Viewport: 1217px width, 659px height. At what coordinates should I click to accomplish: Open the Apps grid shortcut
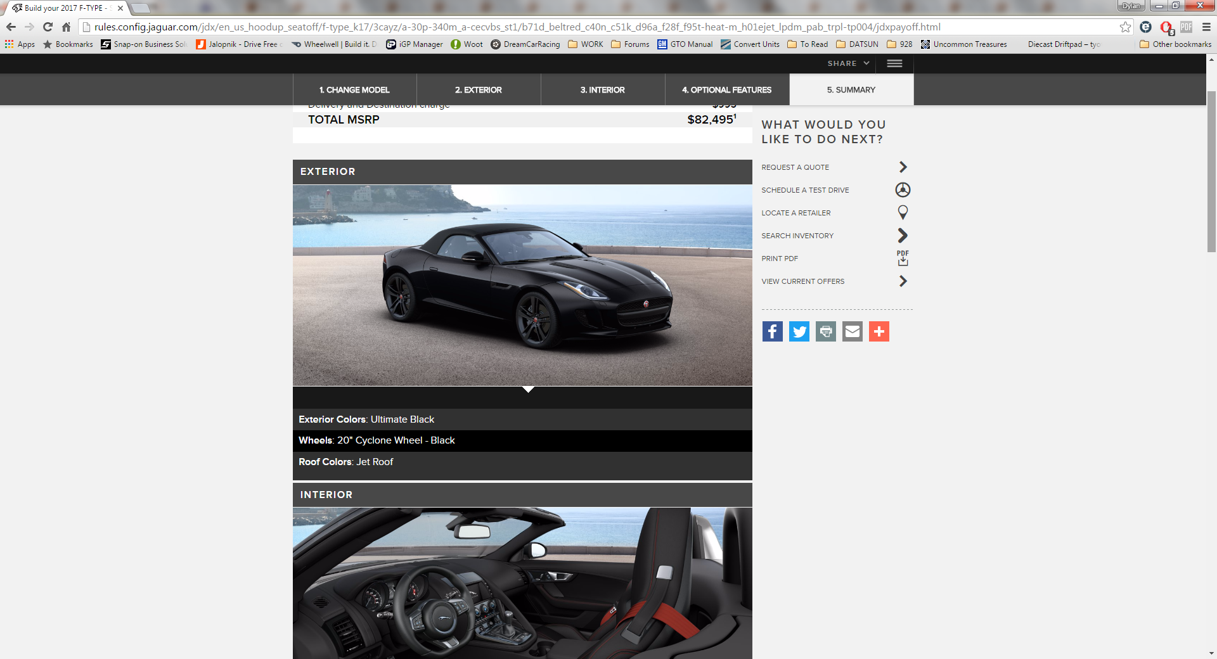pyautogui.click(x=20, y=44)
